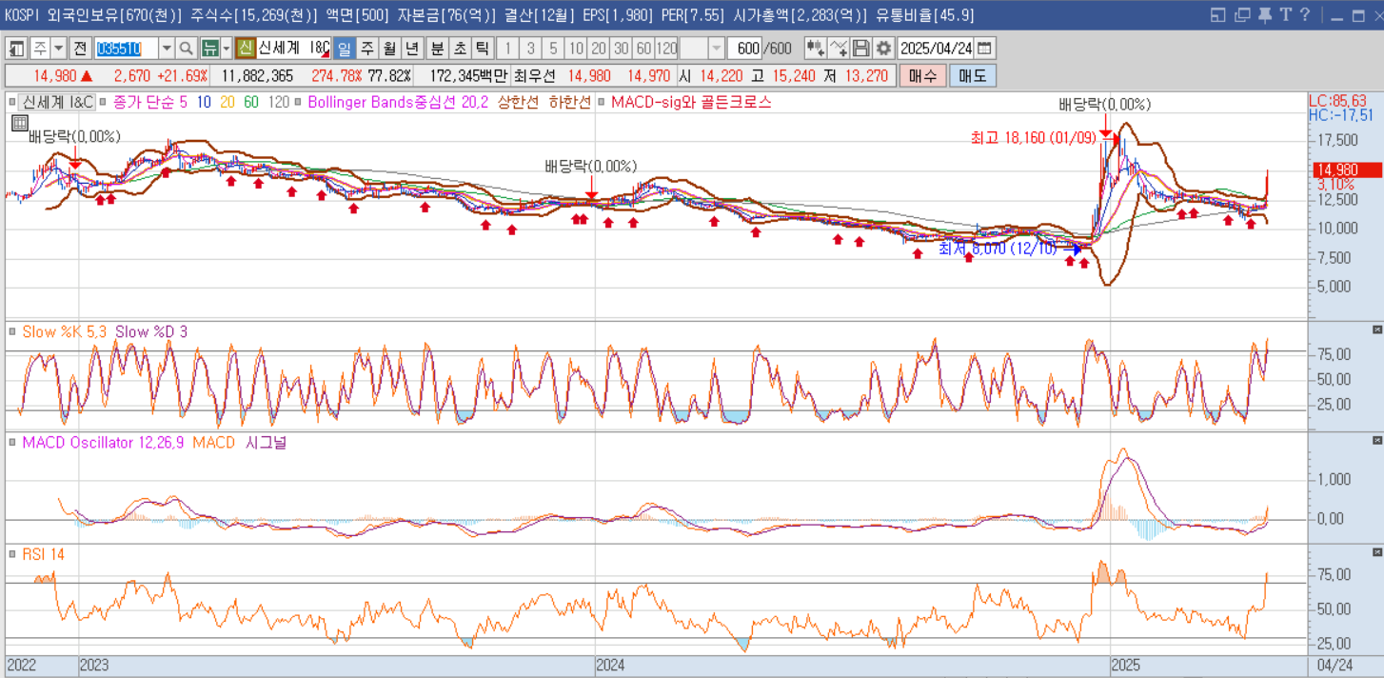1384x678 pixels.
Task: Open the dropdown next to news icon
Action: click(x=227, y=49)
